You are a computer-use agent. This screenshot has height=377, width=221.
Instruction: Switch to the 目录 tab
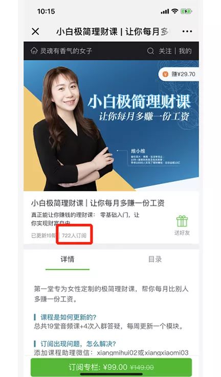(x=155, y=259)
